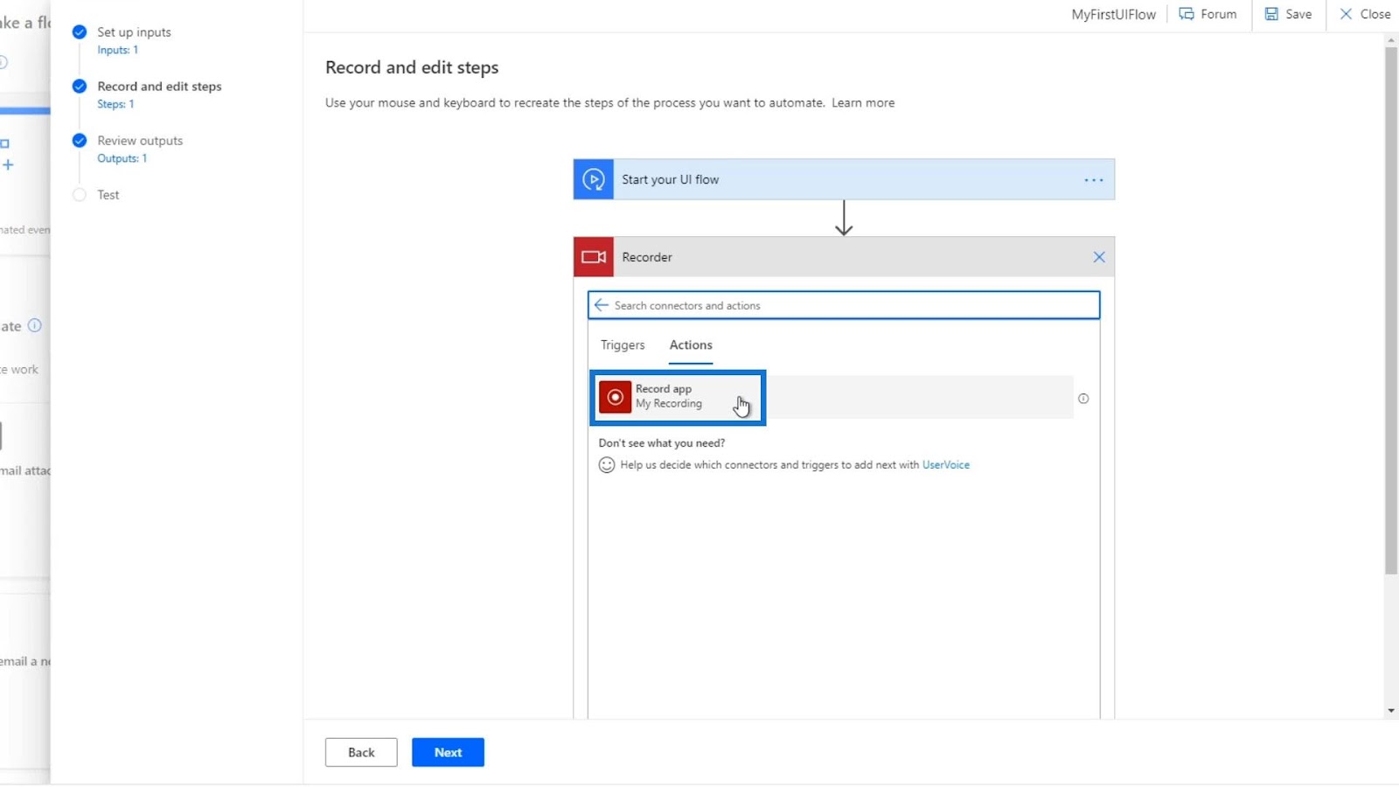1399x787 pixels.
Task: Click the red Recorder camera icon
Action: 594,257
